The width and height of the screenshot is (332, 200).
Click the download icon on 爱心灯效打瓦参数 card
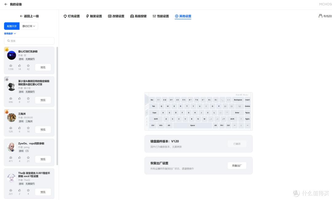point(11,66)
